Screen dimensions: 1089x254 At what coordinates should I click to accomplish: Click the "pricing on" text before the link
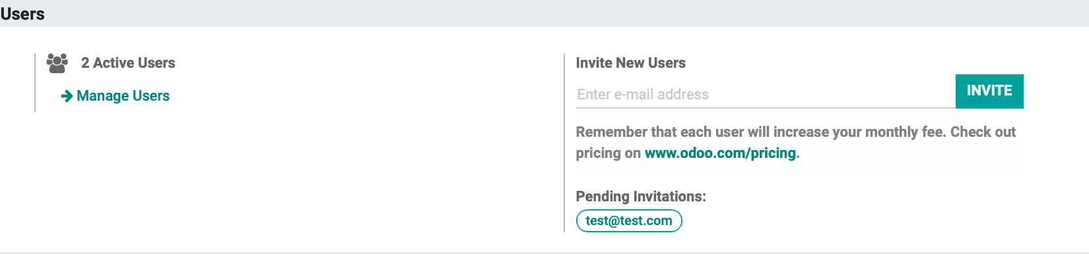coord(609,153)
